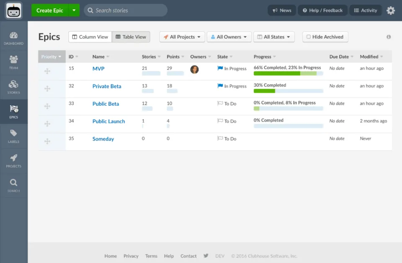The image size is (402, 263).
Task: Click MVP epic progress bar
Action: 288,73
